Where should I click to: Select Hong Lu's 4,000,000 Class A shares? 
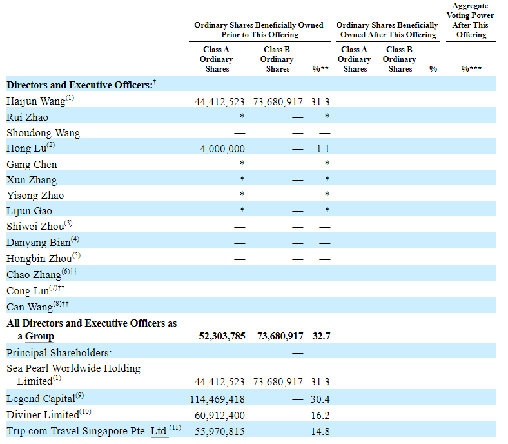(222, 148)
